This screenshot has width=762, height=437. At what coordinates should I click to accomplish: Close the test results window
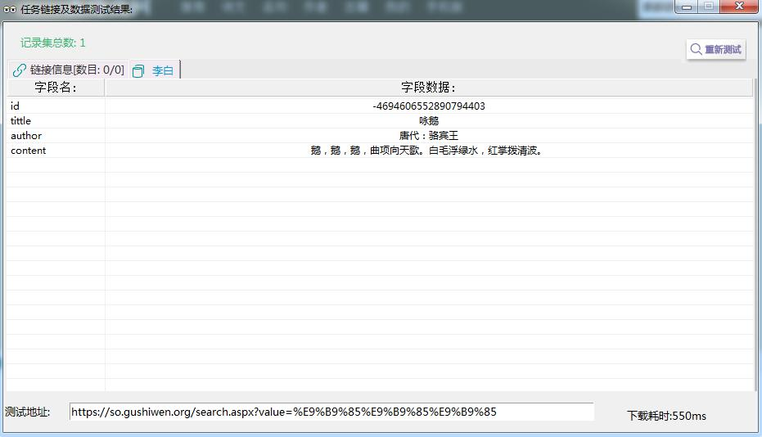[x=739, y=7]
